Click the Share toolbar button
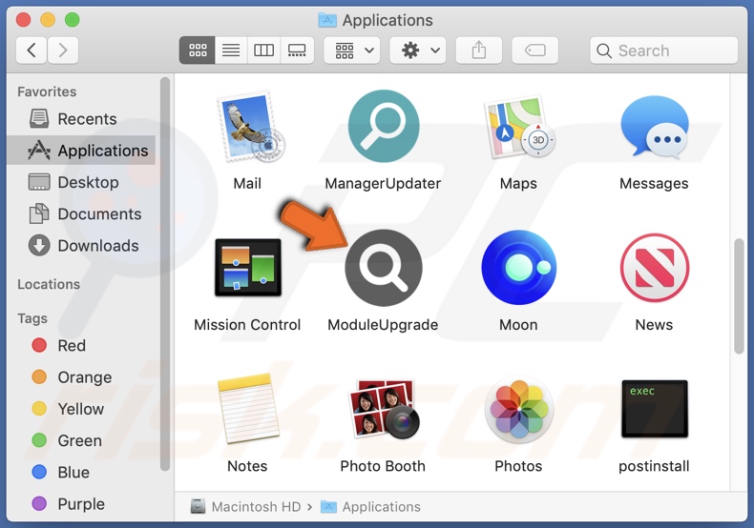The height and width of the screenshot is (528, 754). coord(479,50)
